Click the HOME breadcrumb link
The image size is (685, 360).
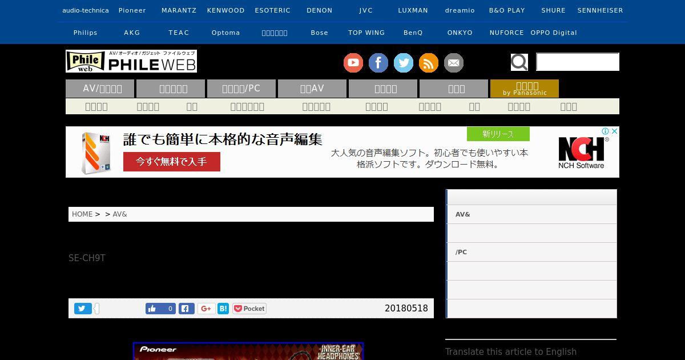pyautogui.click(x=82, y=214)
